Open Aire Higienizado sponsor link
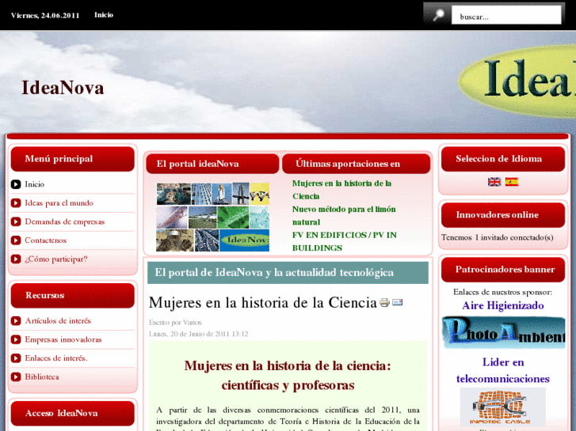The height and width of the screenshot is (431, 576). (x=503, y=305)
